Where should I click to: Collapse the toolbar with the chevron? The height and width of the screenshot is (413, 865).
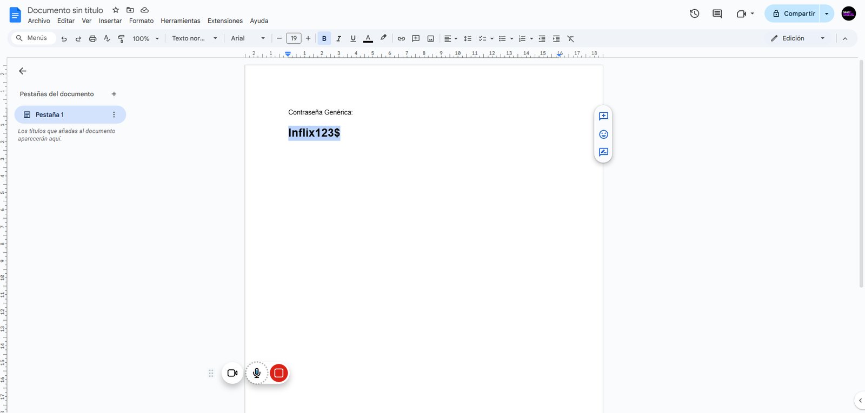pos(845,38)
